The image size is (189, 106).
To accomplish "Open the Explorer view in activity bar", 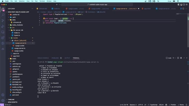I will (x=3, y=9).
